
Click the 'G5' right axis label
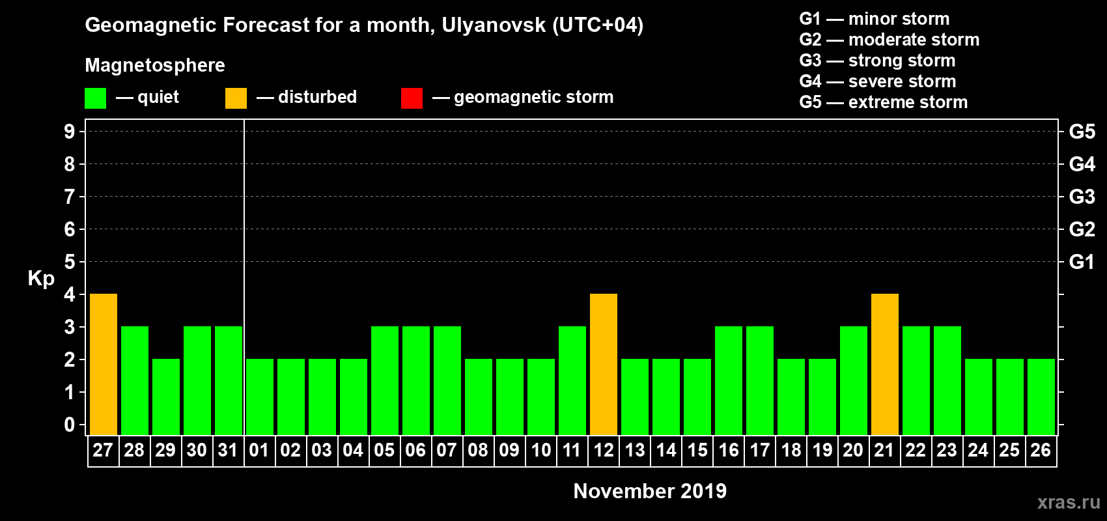click(x=1082, y=132)
